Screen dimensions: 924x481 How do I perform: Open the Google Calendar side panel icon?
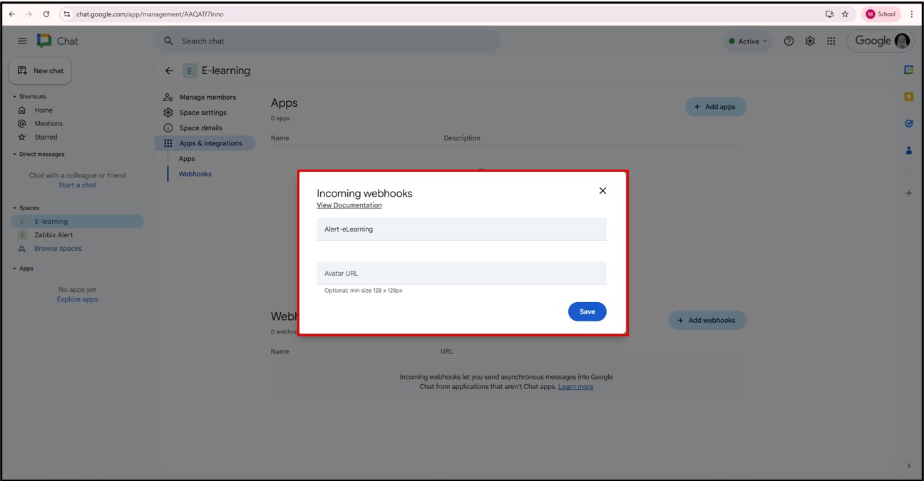[908, 70]
